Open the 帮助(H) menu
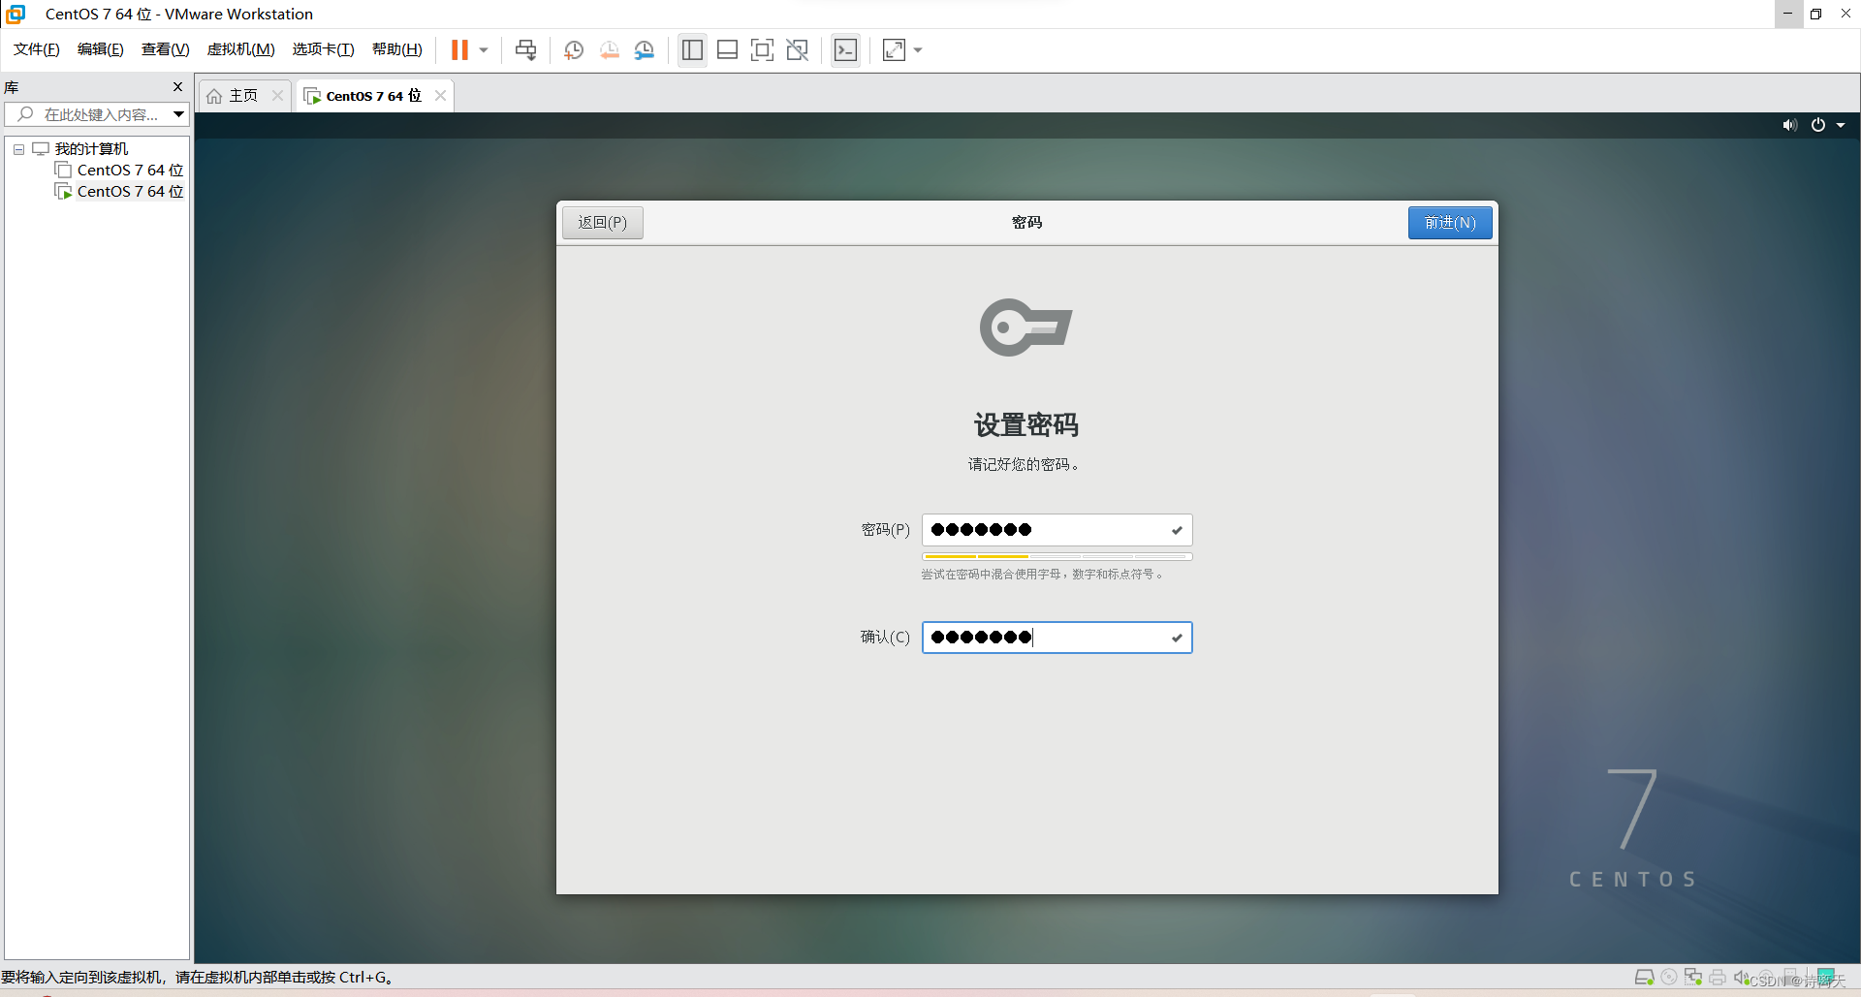 point(397,49)
